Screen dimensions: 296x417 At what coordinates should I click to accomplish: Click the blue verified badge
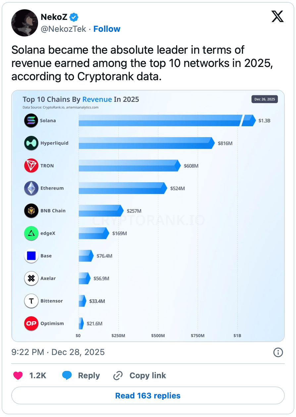pos(74,17)
